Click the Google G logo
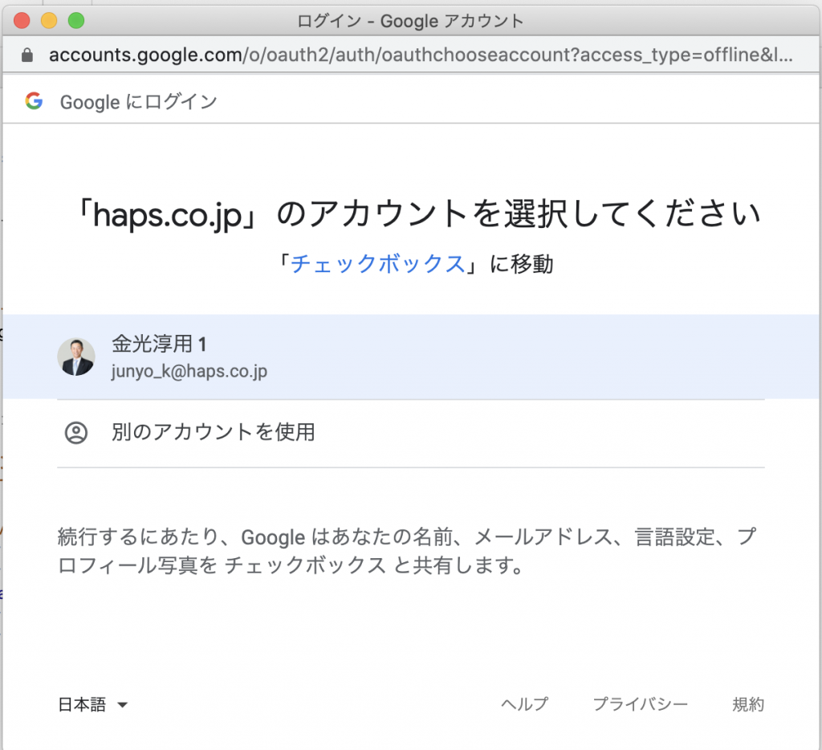This screenshot has height=750, width=822. click(x=34, y=100)
